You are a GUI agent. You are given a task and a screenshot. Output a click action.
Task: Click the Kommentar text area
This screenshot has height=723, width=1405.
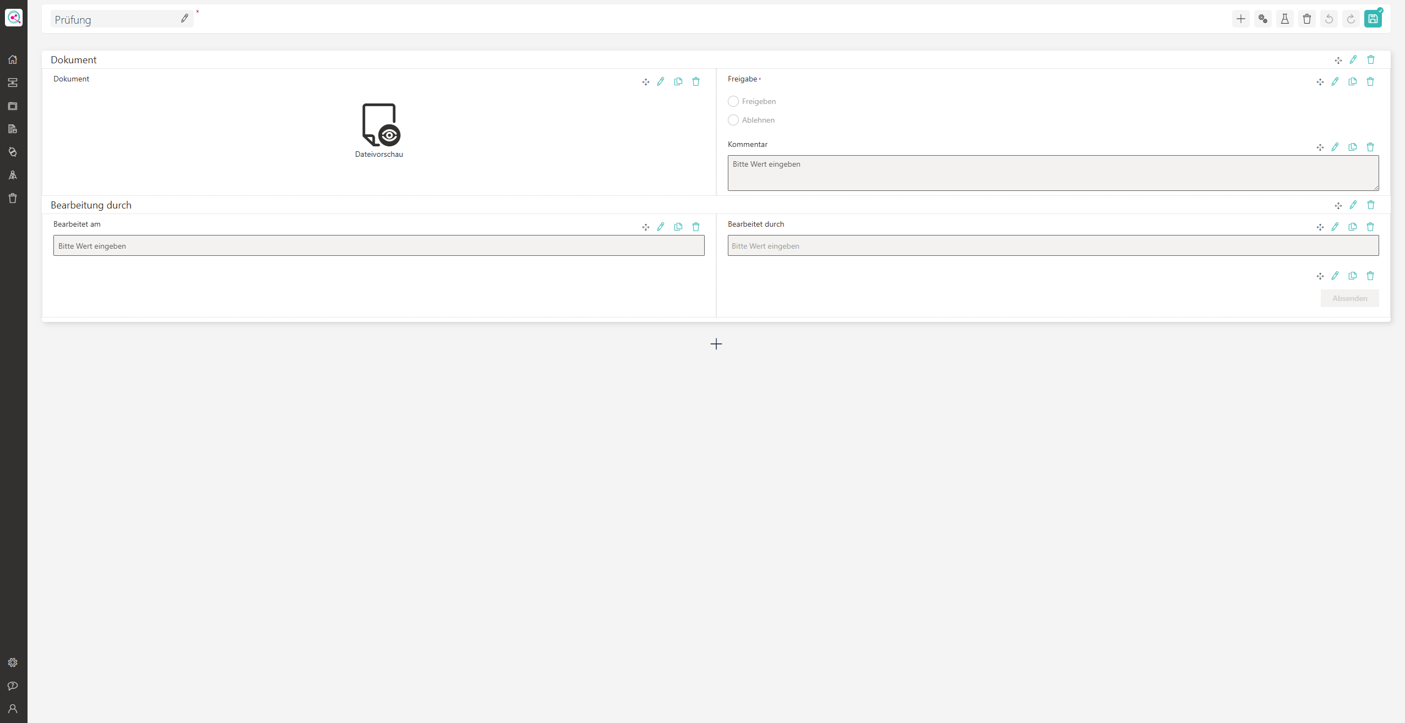(1053, 173)
